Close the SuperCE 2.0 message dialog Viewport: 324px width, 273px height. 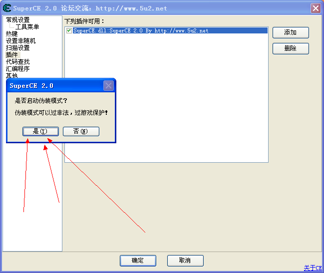(108, 85)
